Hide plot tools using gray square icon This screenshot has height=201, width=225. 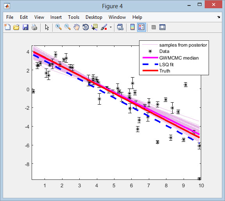[154, 27]
